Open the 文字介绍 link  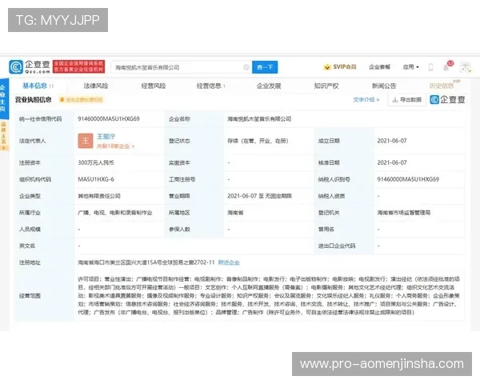click(366, 99)
